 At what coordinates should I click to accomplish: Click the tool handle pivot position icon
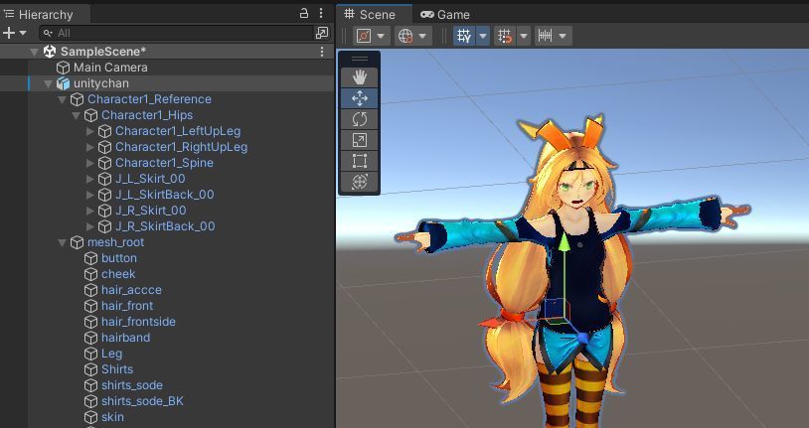click(364, 36)
